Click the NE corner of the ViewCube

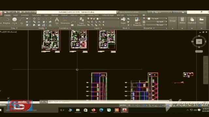click(201, 40)
